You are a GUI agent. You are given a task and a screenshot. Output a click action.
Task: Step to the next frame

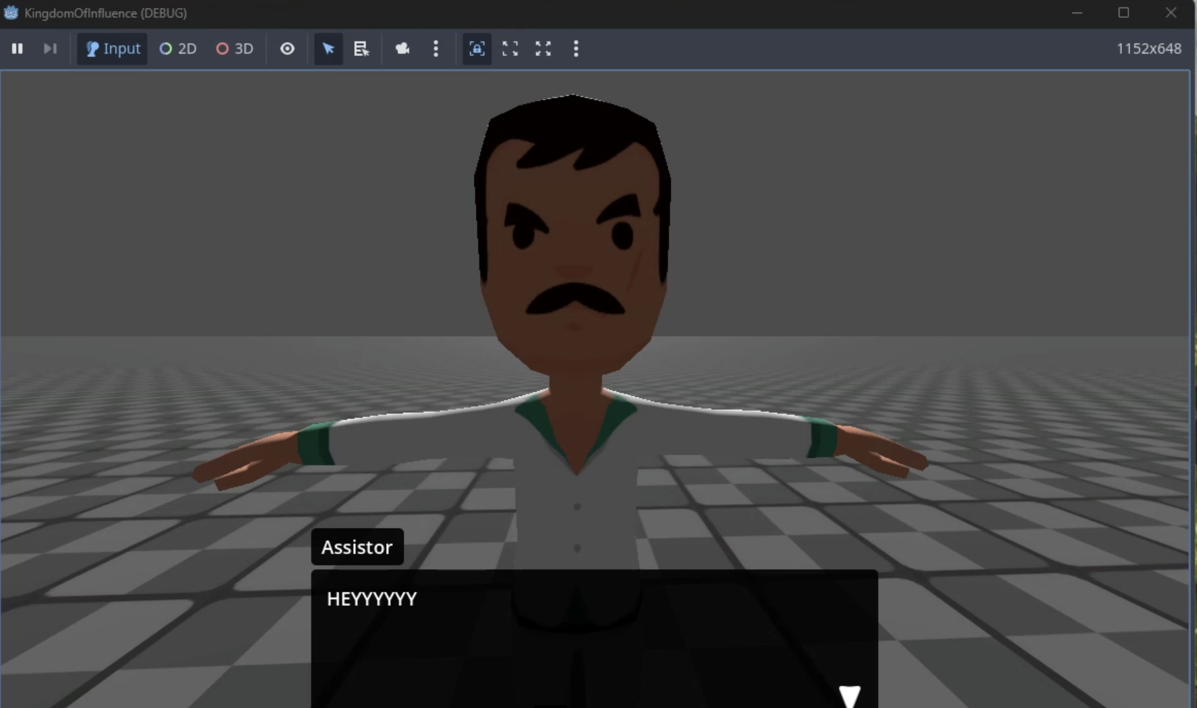click(x=50, y=48)
